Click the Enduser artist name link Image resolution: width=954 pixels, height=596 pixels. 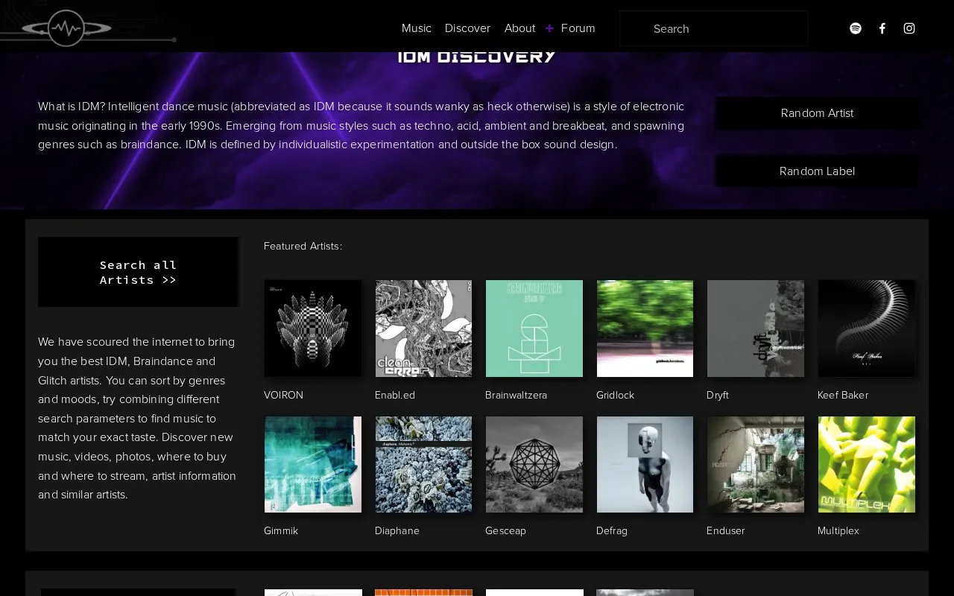click(x=726, y=530)
